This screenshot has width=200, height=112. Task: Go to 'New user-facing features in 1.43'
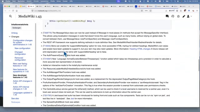[x=20, y=65]
